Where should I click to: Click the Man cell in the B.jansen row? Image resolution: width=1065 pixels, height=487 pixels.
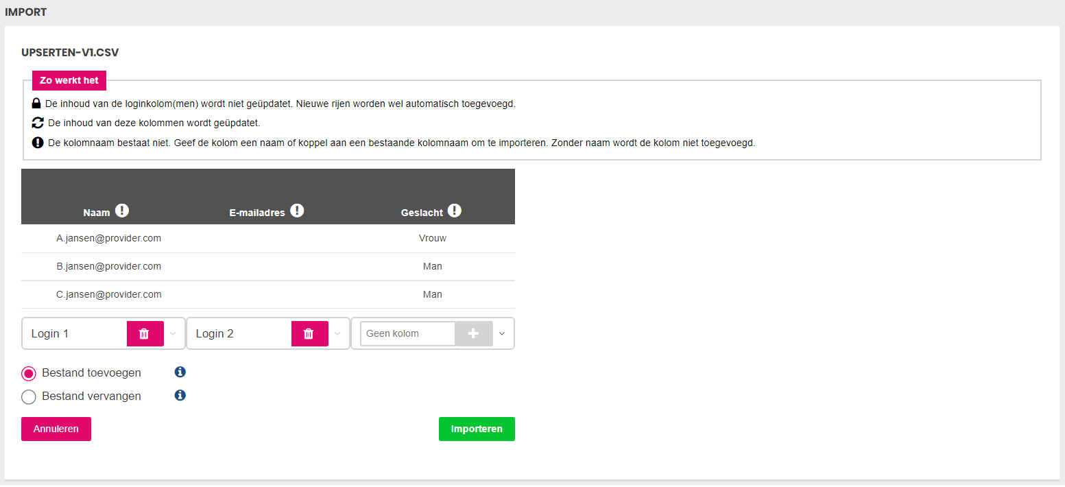point(433,266)
